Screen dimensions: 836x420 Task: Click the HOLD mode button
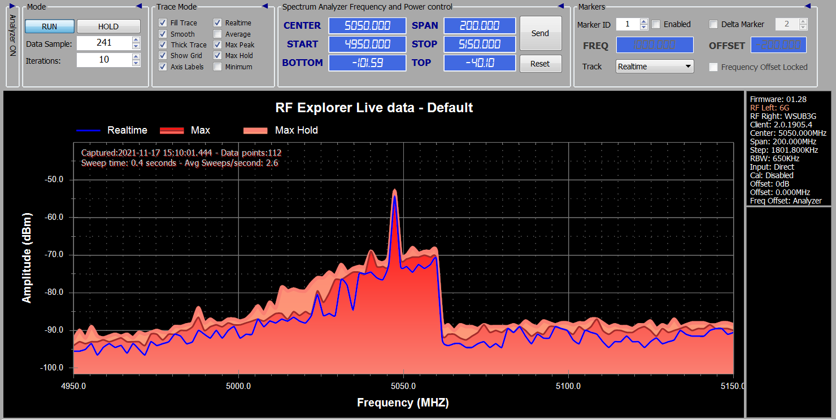(108, 26)
